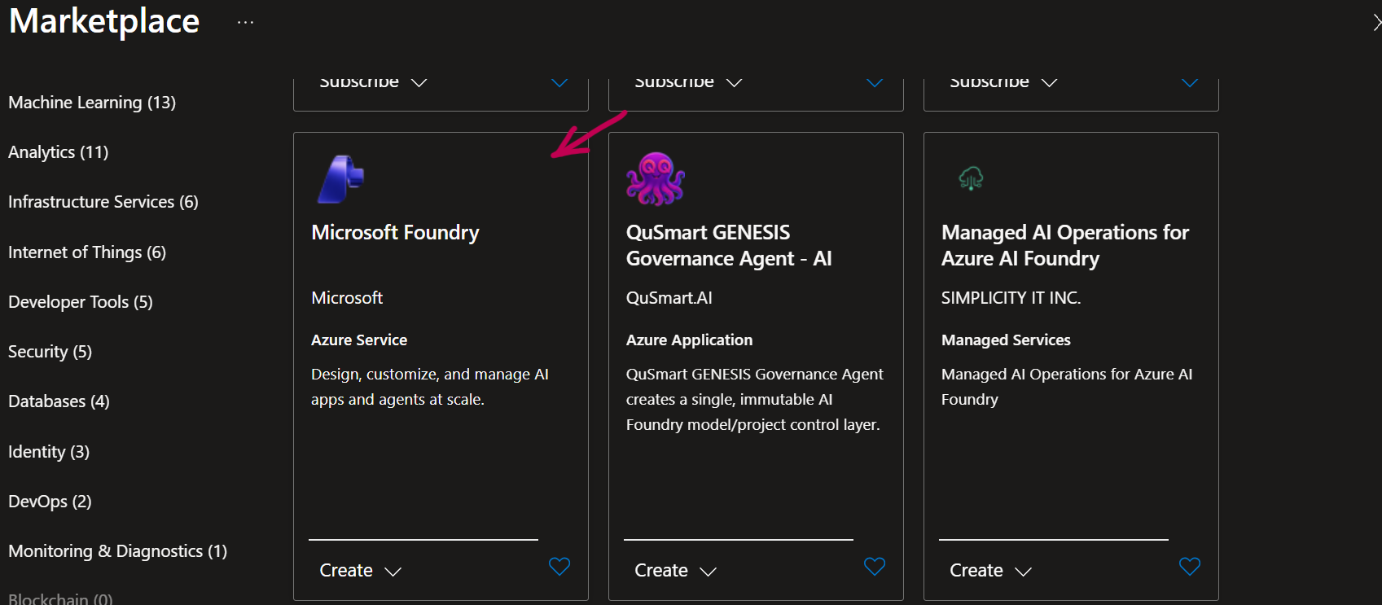The width and height of the screenshot is (1382, 605).
Task: Favorite Managed AI Operations using heart icon
Action: tap(1190, 566)
